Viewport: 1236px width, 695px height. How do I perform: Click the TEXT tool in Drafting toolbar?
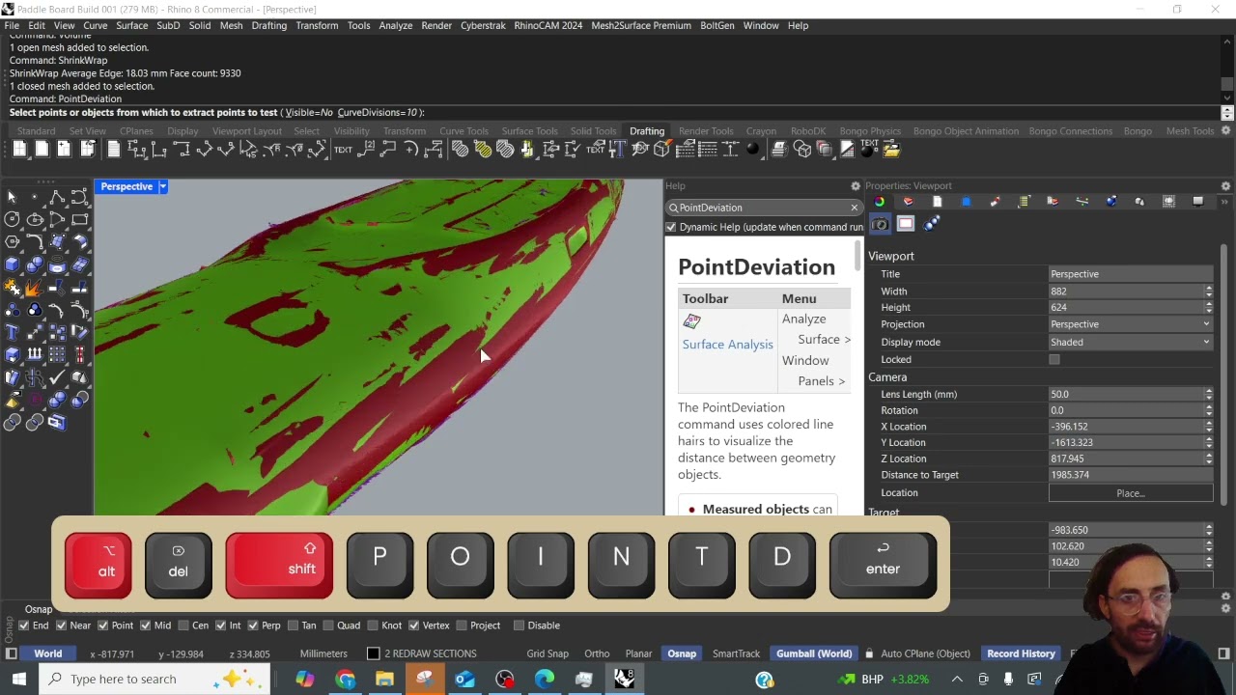(343, 150)
